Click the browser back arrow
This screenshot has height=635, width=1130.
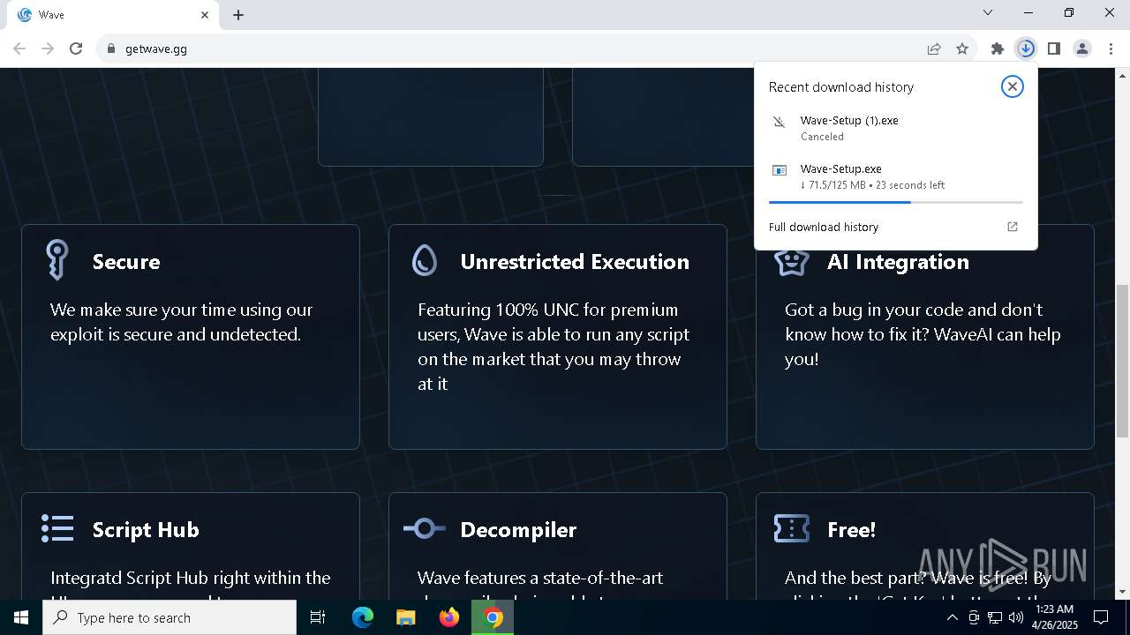[x=19, y=49]
